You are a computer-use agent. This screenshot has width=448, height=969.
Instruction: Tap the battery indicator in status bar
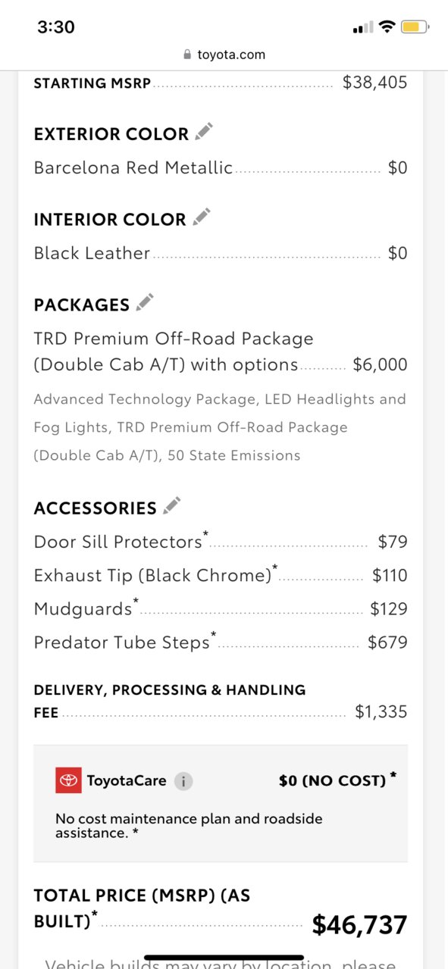(x=416, y=27)
